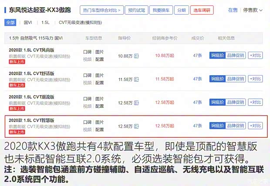Image resolution: width=270 pixels, height=186 pixels.
Task: Open 热门车型综合对比 button
Action: click(101, 10)
